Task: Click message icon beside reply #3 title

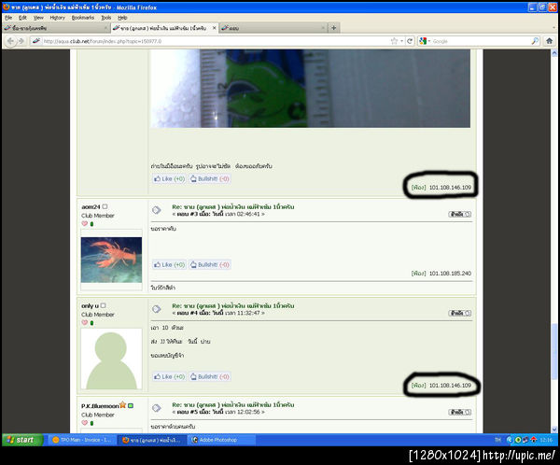Action: point(157,210)
